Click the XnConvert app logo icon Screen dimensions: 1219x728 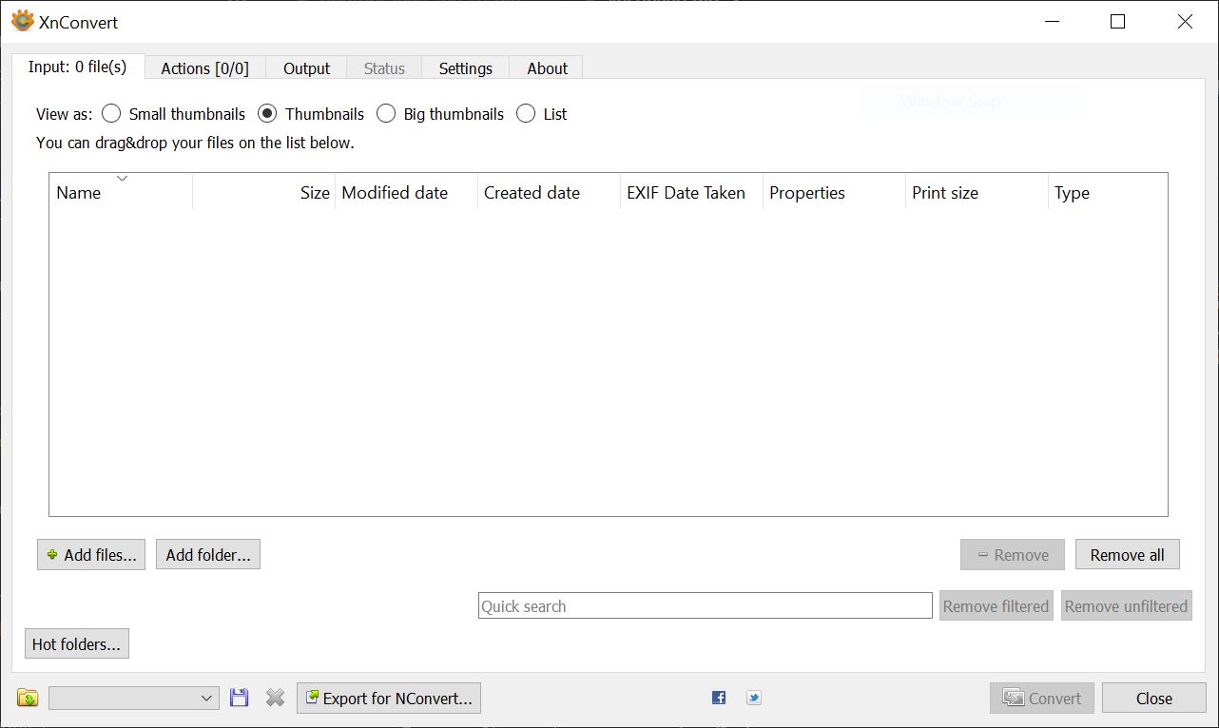pyautogui.click(x=22, y=21)
